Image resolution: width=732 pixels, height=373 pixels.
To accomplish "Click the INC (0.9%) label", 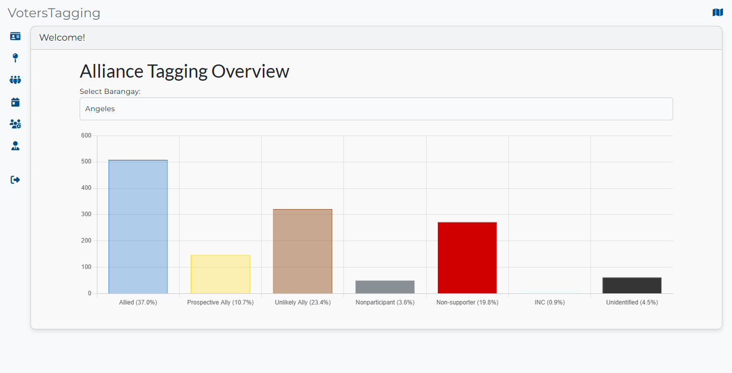I will tap(549, 302).
